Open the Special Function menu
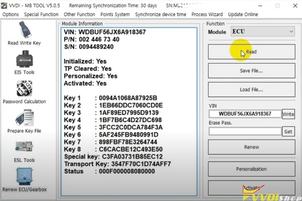 tap(41, 14)
